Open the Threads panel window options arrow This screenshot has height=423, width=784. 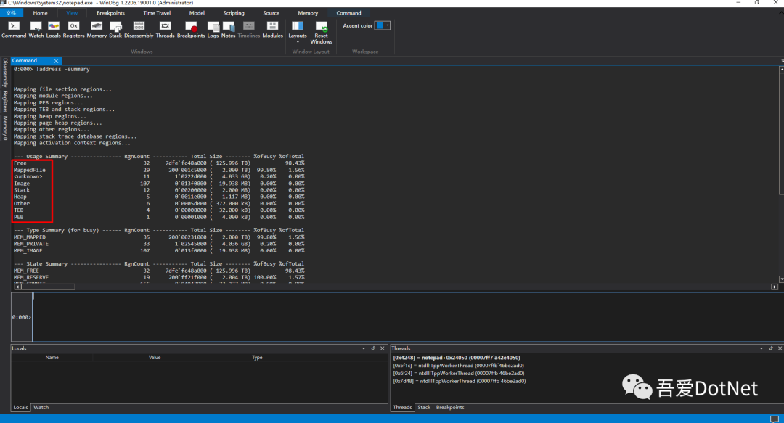[x=760, y=348]
